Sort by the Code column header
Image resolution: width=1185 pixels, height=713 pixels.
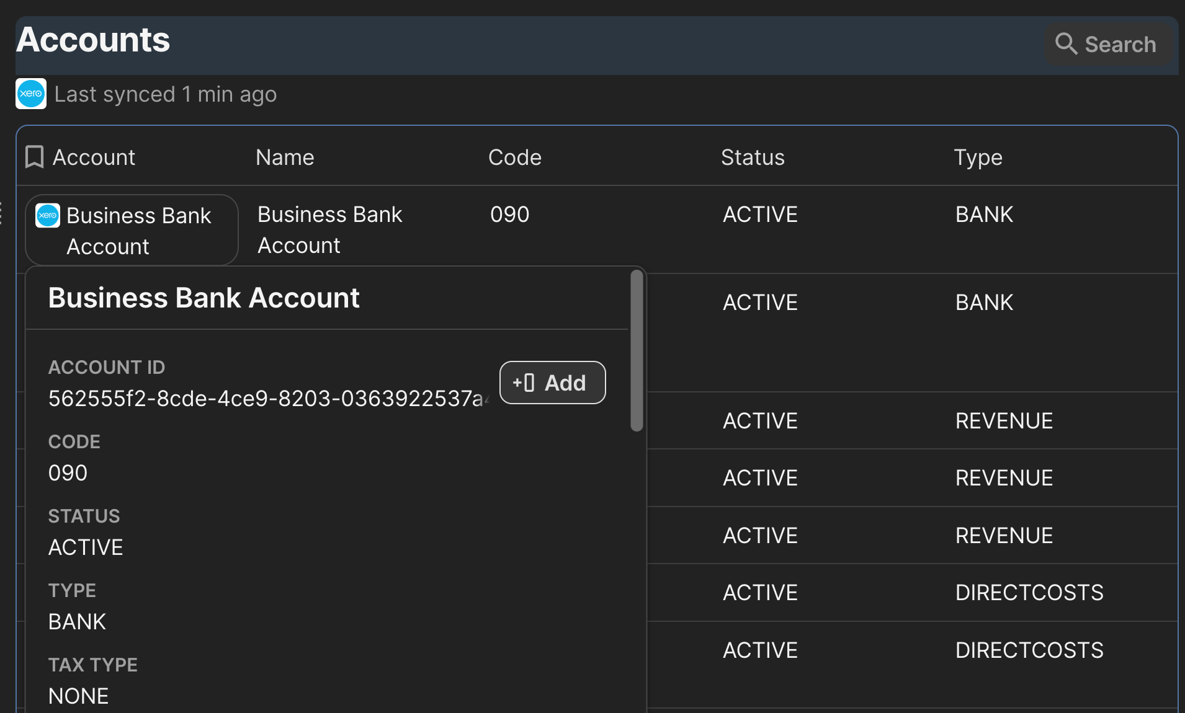click(514, 157)
